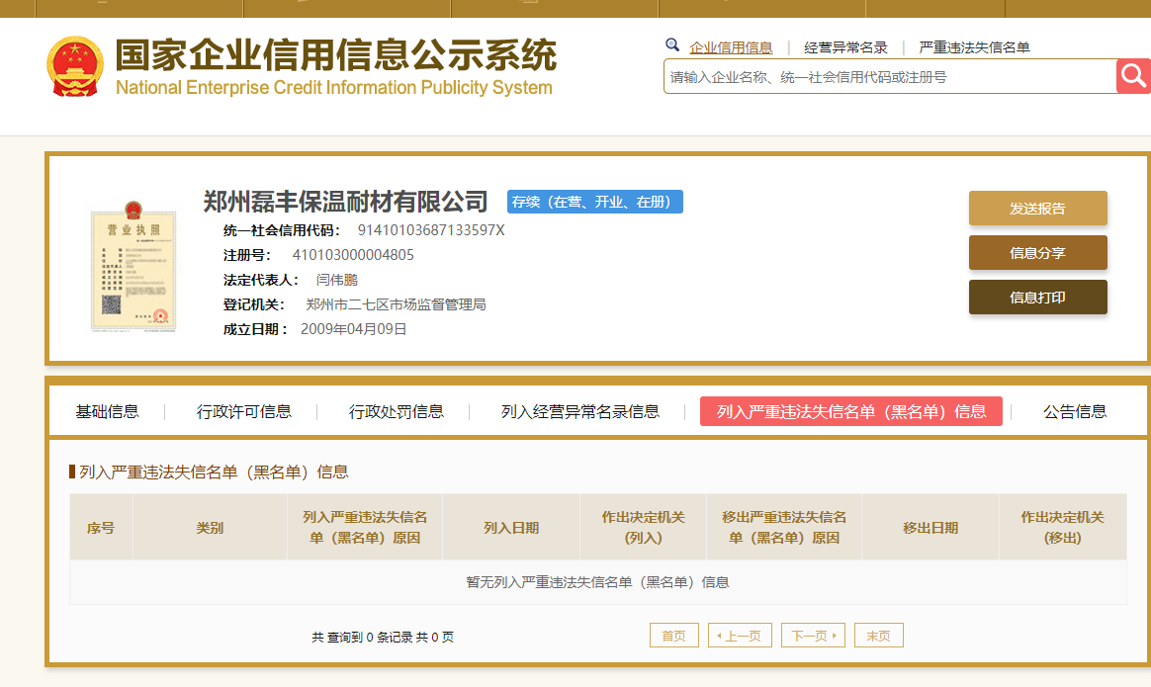Switch to the 公告信息 tab
Viewport: 1151px width, 687px height.
coord(1076,412)
